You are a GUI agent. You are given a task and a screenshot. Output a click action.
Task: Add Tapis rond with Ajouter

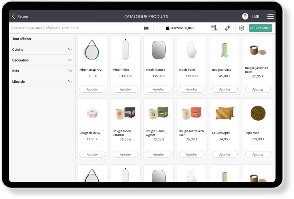[258, 155]
